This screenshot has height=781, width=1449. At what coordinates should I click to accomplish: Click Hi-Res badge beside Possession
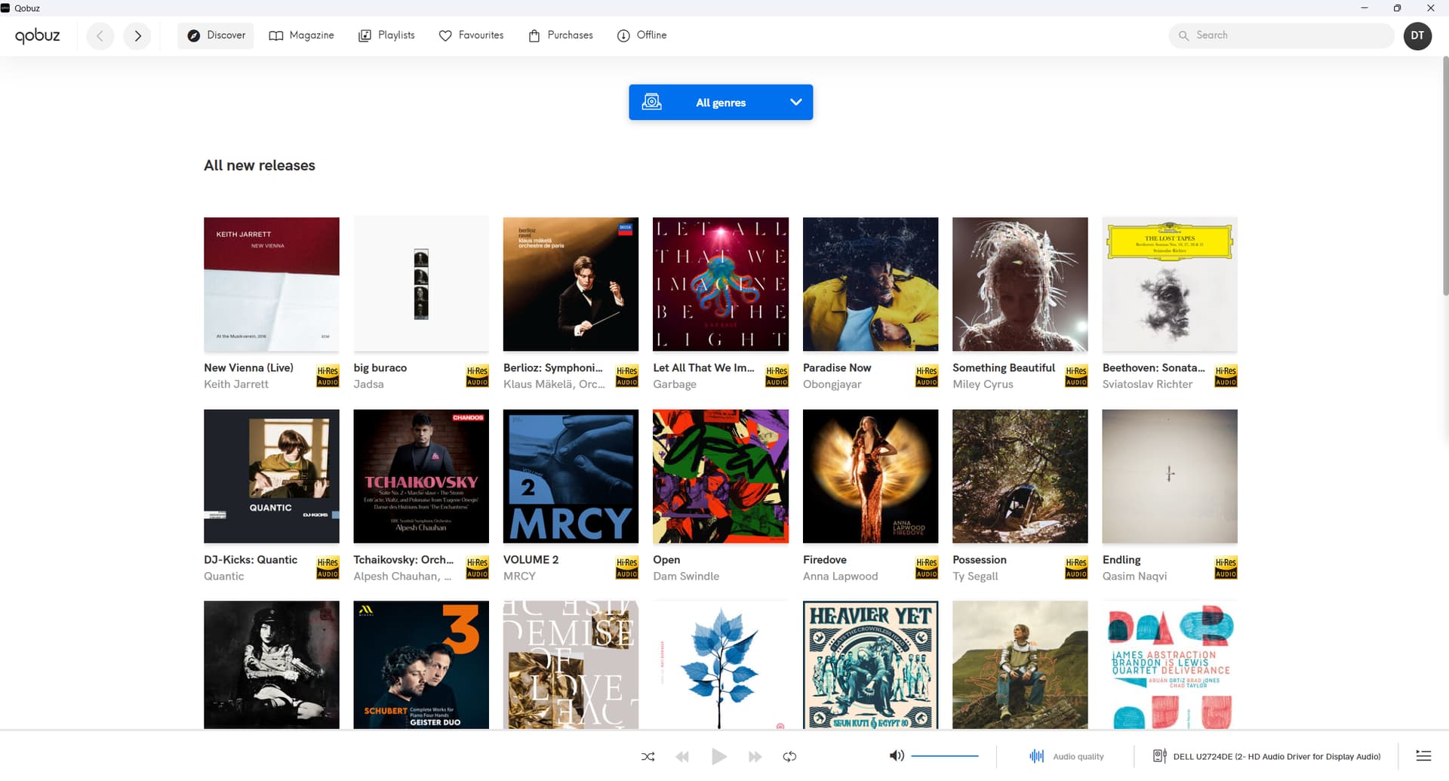point(1076,567)
